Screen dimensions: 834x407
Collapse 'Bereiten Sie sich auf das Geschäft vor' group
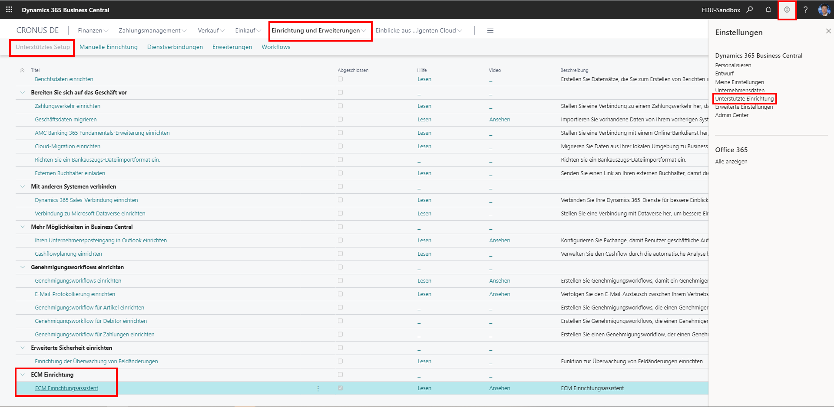coord(23,92)
